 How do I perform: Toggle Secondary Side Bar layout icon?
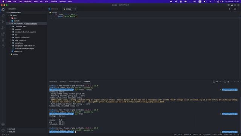[235, 5]
